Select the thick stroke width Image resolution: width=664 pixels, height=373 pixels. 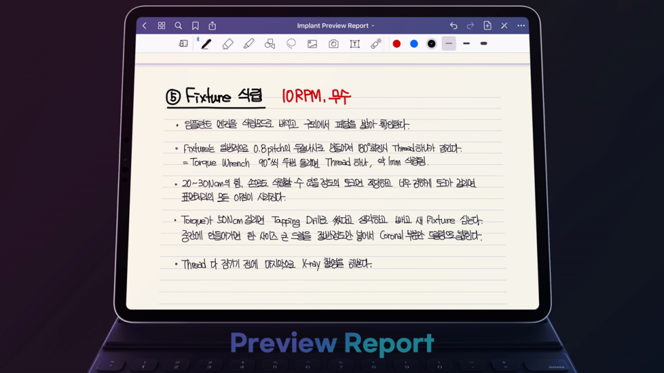coord(484,44)
